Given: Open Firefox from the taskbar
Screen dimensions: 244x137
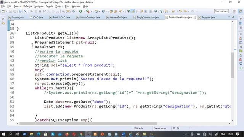Looking at the screenshot, I should coord(67,134).
